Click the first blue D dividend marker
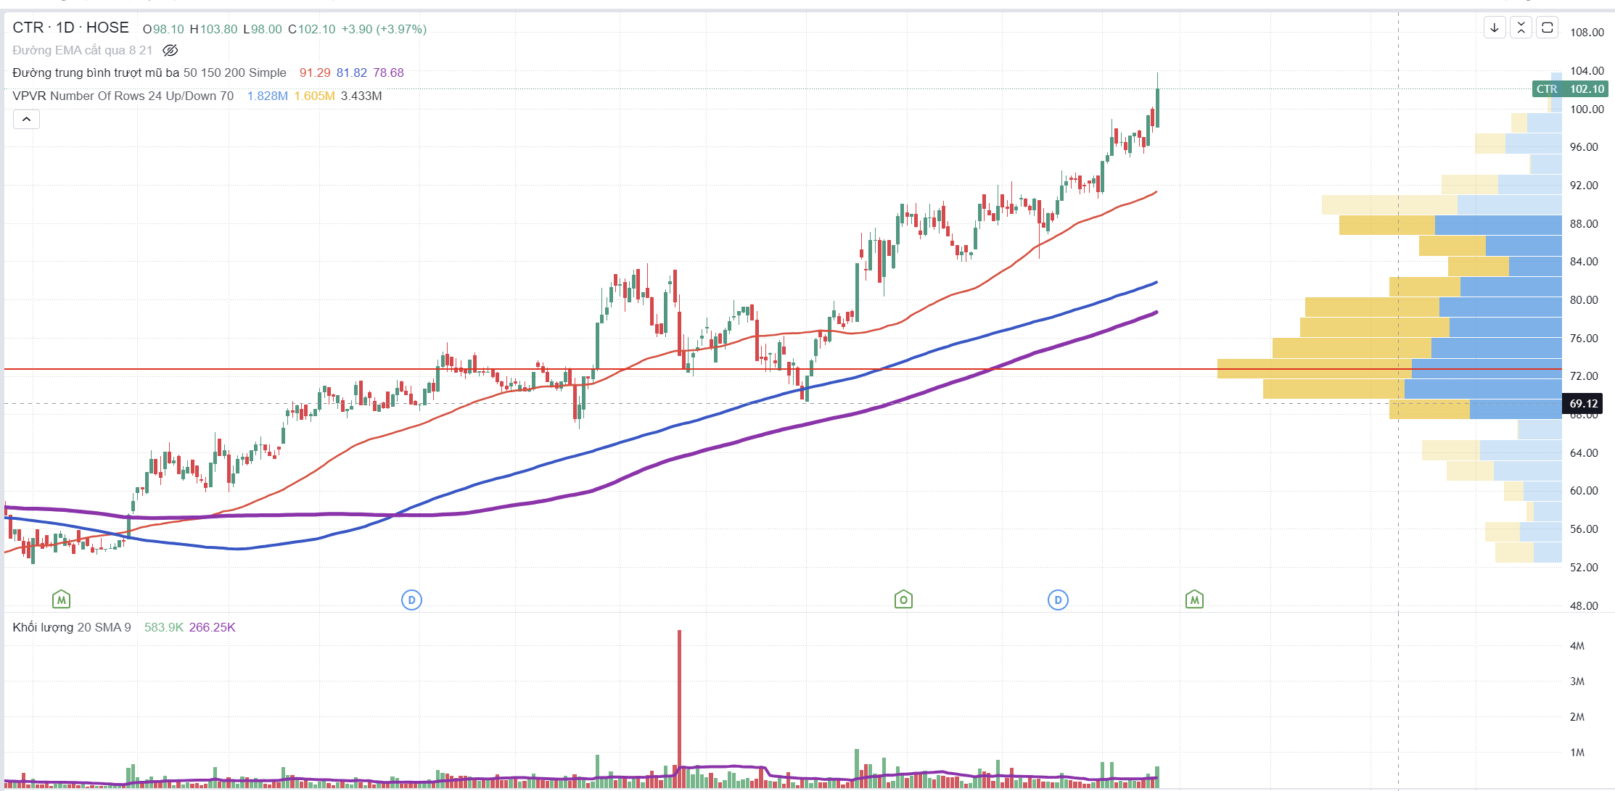The width and height of the screenshot is (1615, 791). point(411,600)
